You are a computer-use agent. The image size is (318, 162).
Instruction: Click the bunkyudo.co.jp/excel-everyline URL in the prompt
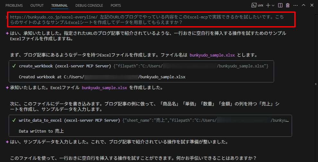tap(54, 17)
